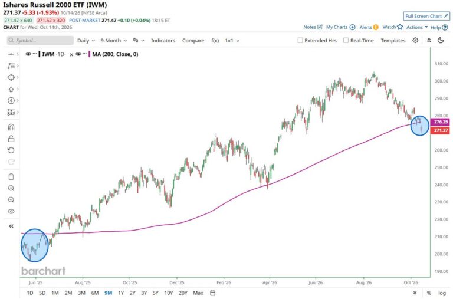
Task: Select the 9M time range
Action: 108,293
